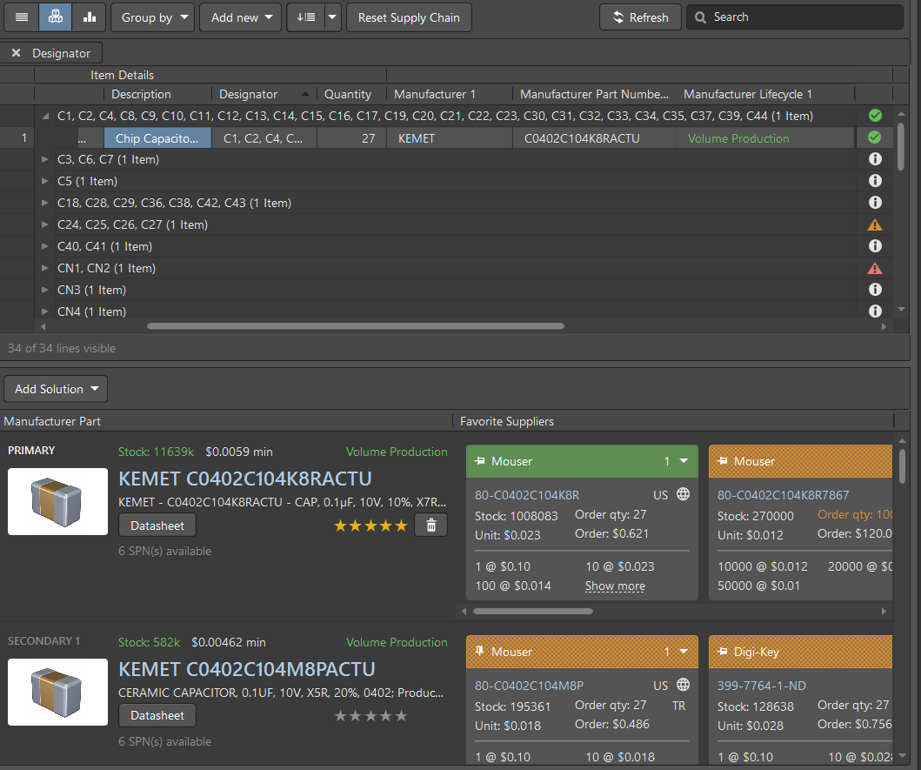This screenshot has height=770, width=921.
Task: Click the search magnifier icon
Action: (x=700, y=17)
